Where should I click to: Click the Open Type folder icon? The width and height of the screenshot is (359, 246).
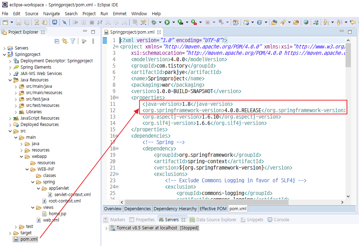click(274, 22)
